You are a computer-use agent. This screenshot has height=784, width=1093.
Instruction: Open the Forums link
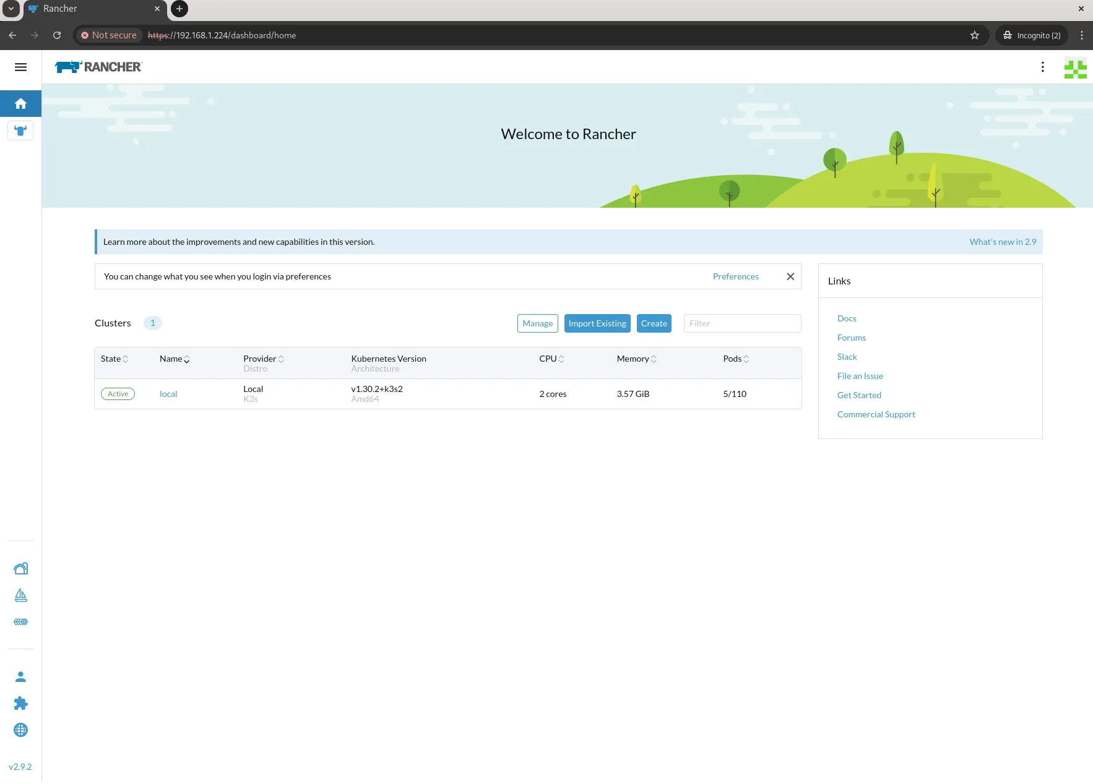click(851, 338)
